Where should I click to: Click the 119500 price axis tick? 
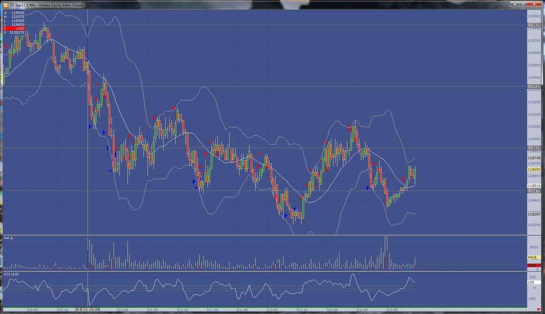(x=534, y=65)
